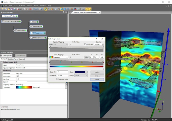Expand the Interp Linear dropdown
The height and width of the screenshot is (121, 172).
82,75
